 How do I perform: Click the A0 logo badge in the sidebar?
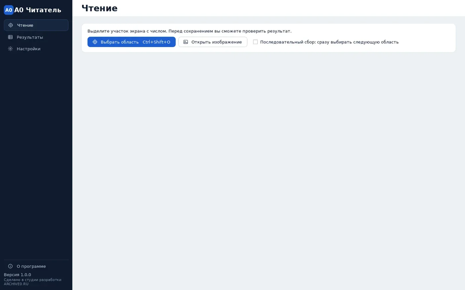(9, 10)
